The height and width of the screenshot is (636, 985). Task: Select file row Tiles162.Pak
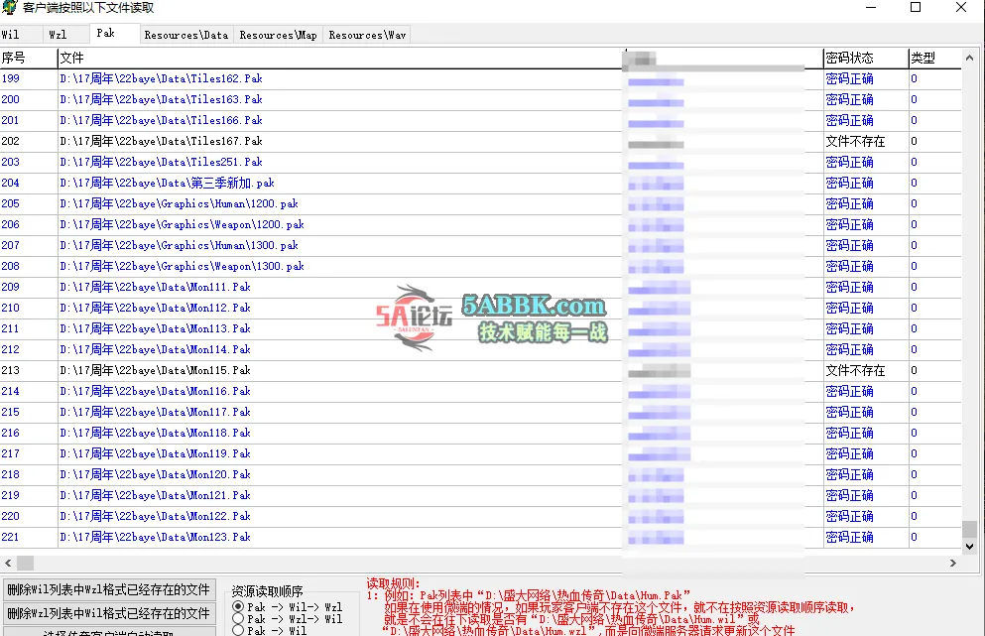click(480, 78)
